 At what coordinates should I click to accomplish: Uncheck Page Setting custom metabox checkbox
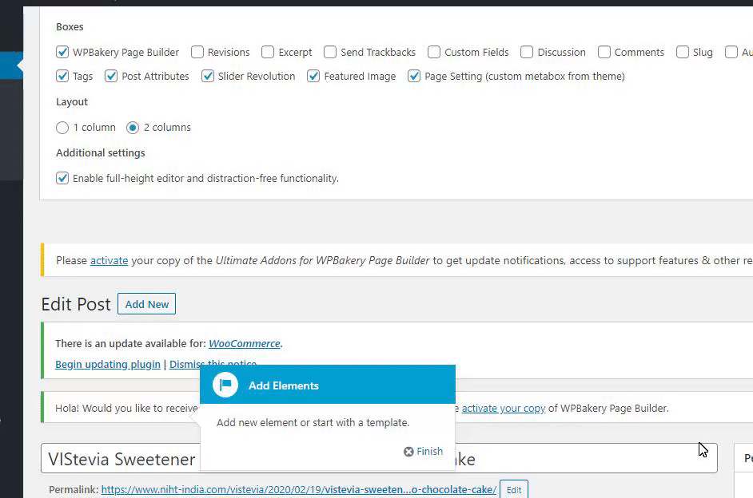pyautogui.click(x=414, y=76)
